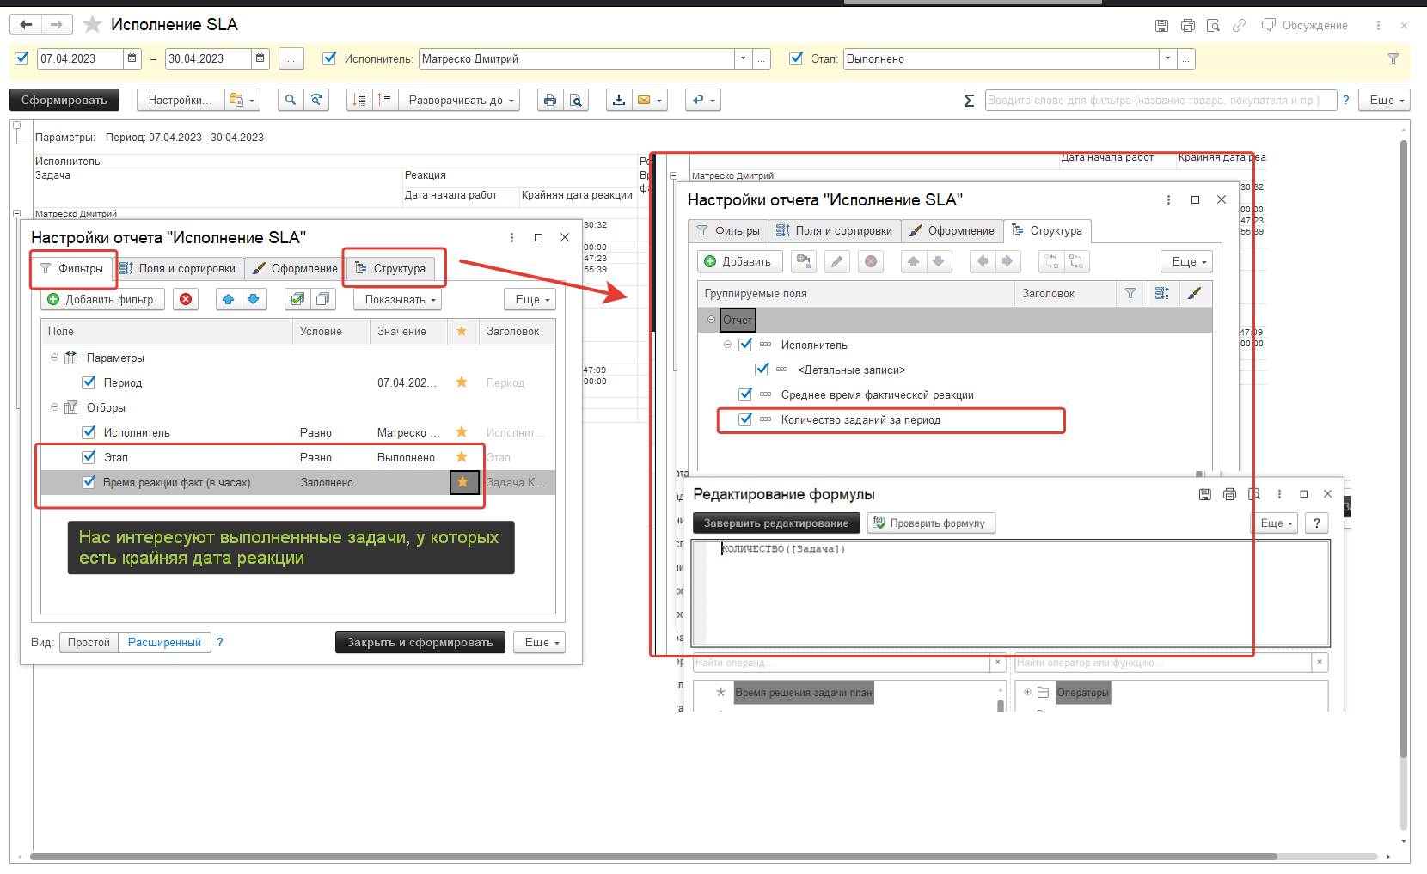Open the Исполнитель dropdown list
Image resolution: width=1427 pixels, height=874 pixels.
(743, 58)
